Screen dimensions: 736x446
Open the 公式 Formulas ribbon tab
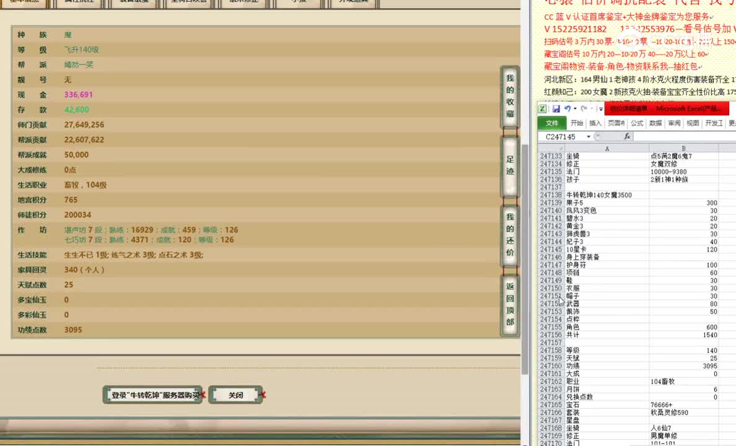[x=637, y=123]
